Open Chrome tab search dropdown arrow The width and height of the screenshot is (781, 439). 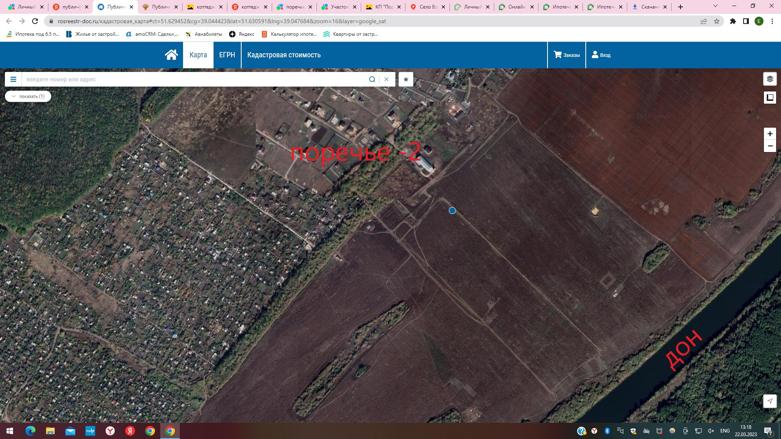coord(715,7)
